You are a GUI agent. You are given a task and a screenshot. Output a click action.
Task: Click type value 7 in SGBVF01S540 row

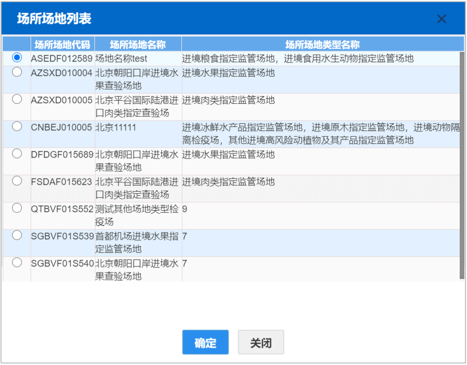[x=185, y=264]
